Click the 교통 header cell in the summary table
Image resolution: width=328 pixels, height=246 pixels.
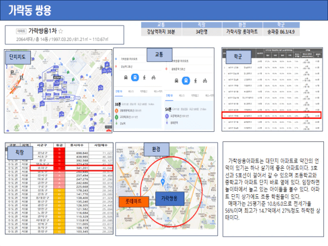[161, 25]
